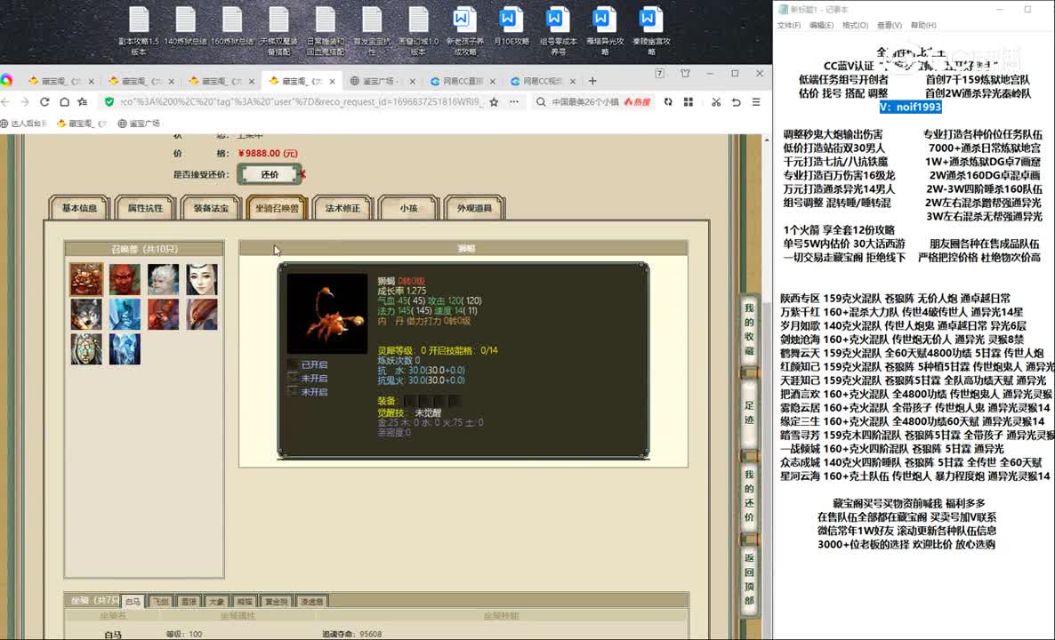Go back in the browser

pyautogui.click(x=5, y=102)
